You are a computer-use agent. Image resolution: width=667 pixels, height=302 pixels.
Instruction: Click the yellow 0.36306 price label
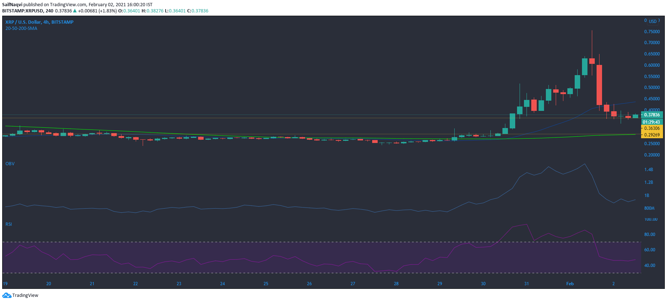click(x=652, y=128)
